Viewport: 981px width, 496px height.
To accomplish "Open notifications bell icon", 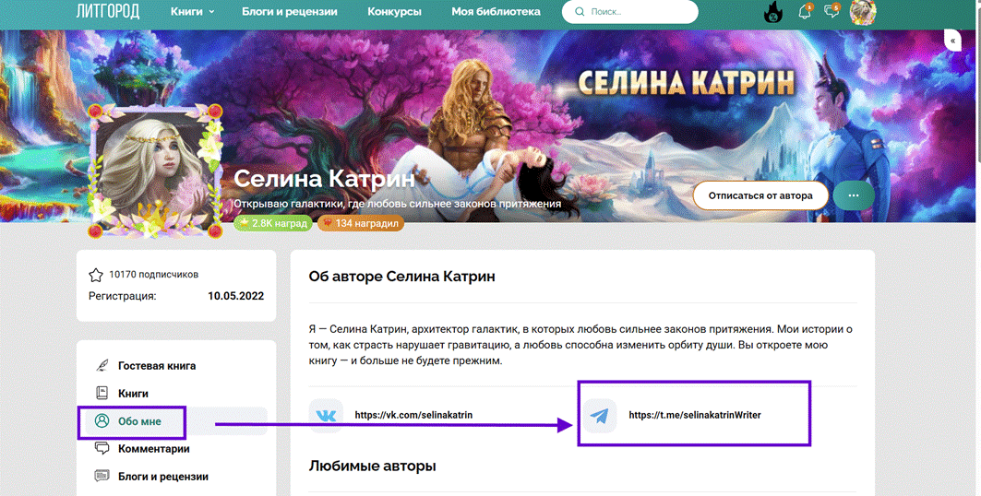I will (804, 13).
